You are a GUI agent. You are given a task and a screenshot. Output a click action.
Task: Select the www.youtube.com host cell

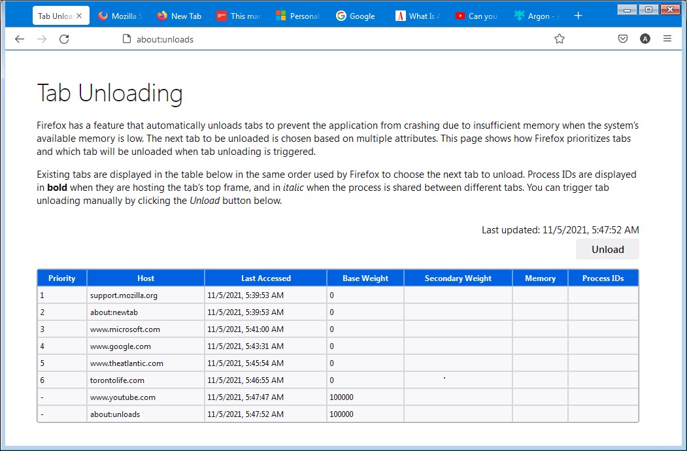(x=146, y=397)
